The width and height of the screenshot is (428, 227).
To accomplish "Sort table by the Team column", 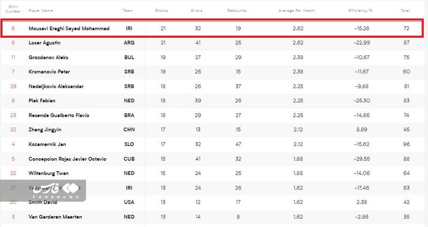I will (128, 10).
